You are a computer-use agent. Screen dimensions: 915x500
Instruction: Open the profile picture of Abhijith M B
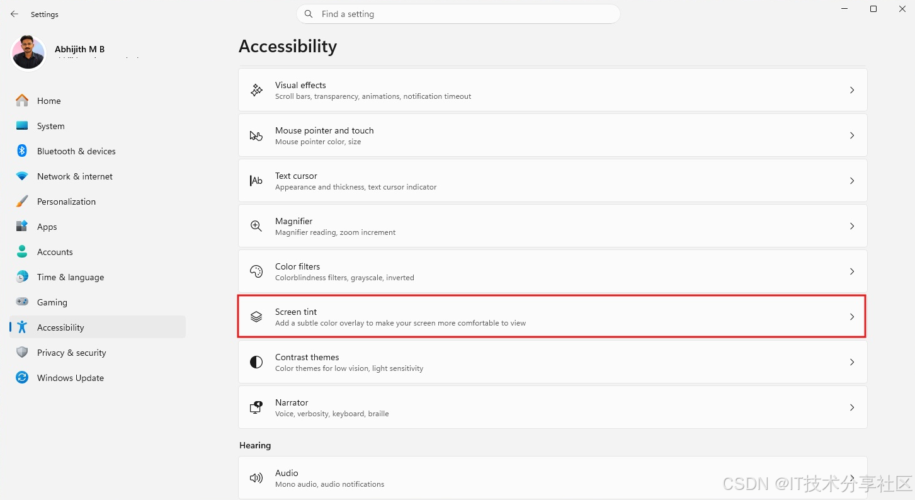(x=28, y=53)
